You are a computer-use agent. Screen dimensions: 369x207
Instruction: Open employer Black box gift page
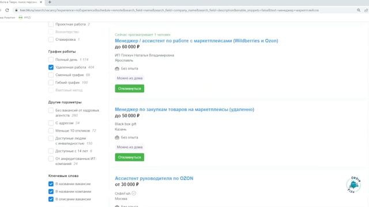pos(126,124)
